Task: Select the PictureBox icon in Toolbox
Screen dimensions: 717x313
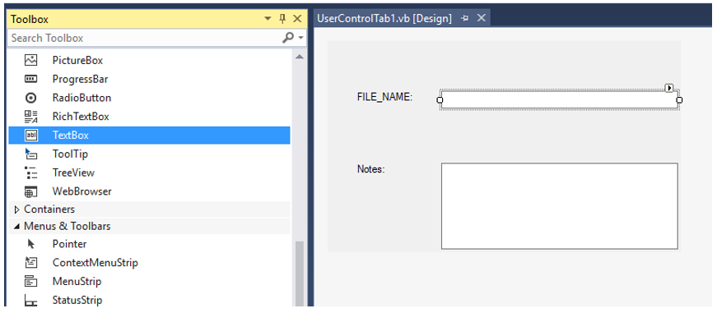Action: (x=30, y=60)
